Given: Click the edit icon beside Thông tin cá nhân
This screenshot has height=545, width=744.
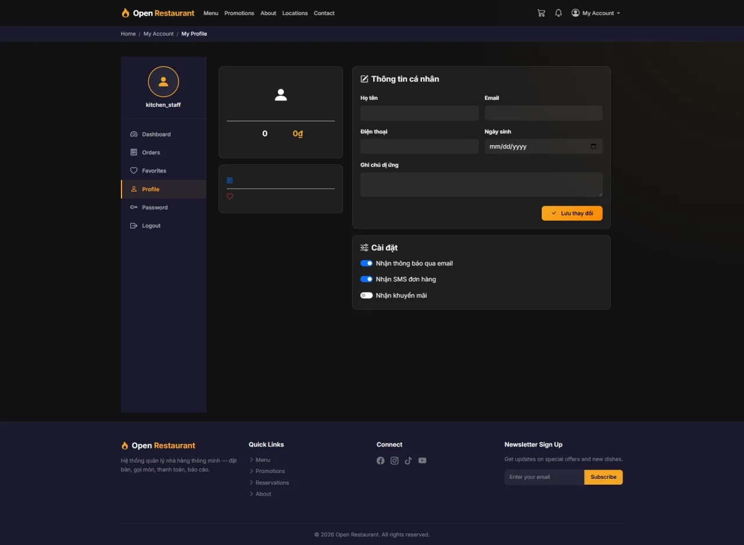Looking at the screenshot, I should click(x=364, y=79).
